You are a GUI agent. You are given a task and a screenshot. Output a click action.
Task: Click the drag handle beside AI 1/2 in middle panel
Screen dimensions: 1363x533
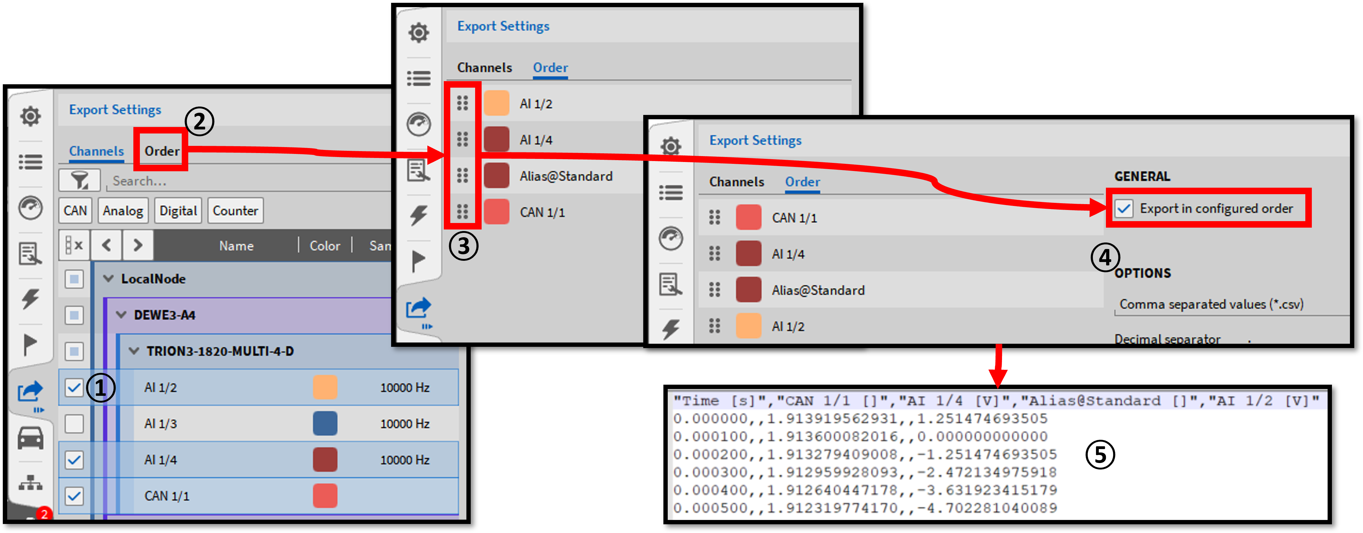(462, 103)
